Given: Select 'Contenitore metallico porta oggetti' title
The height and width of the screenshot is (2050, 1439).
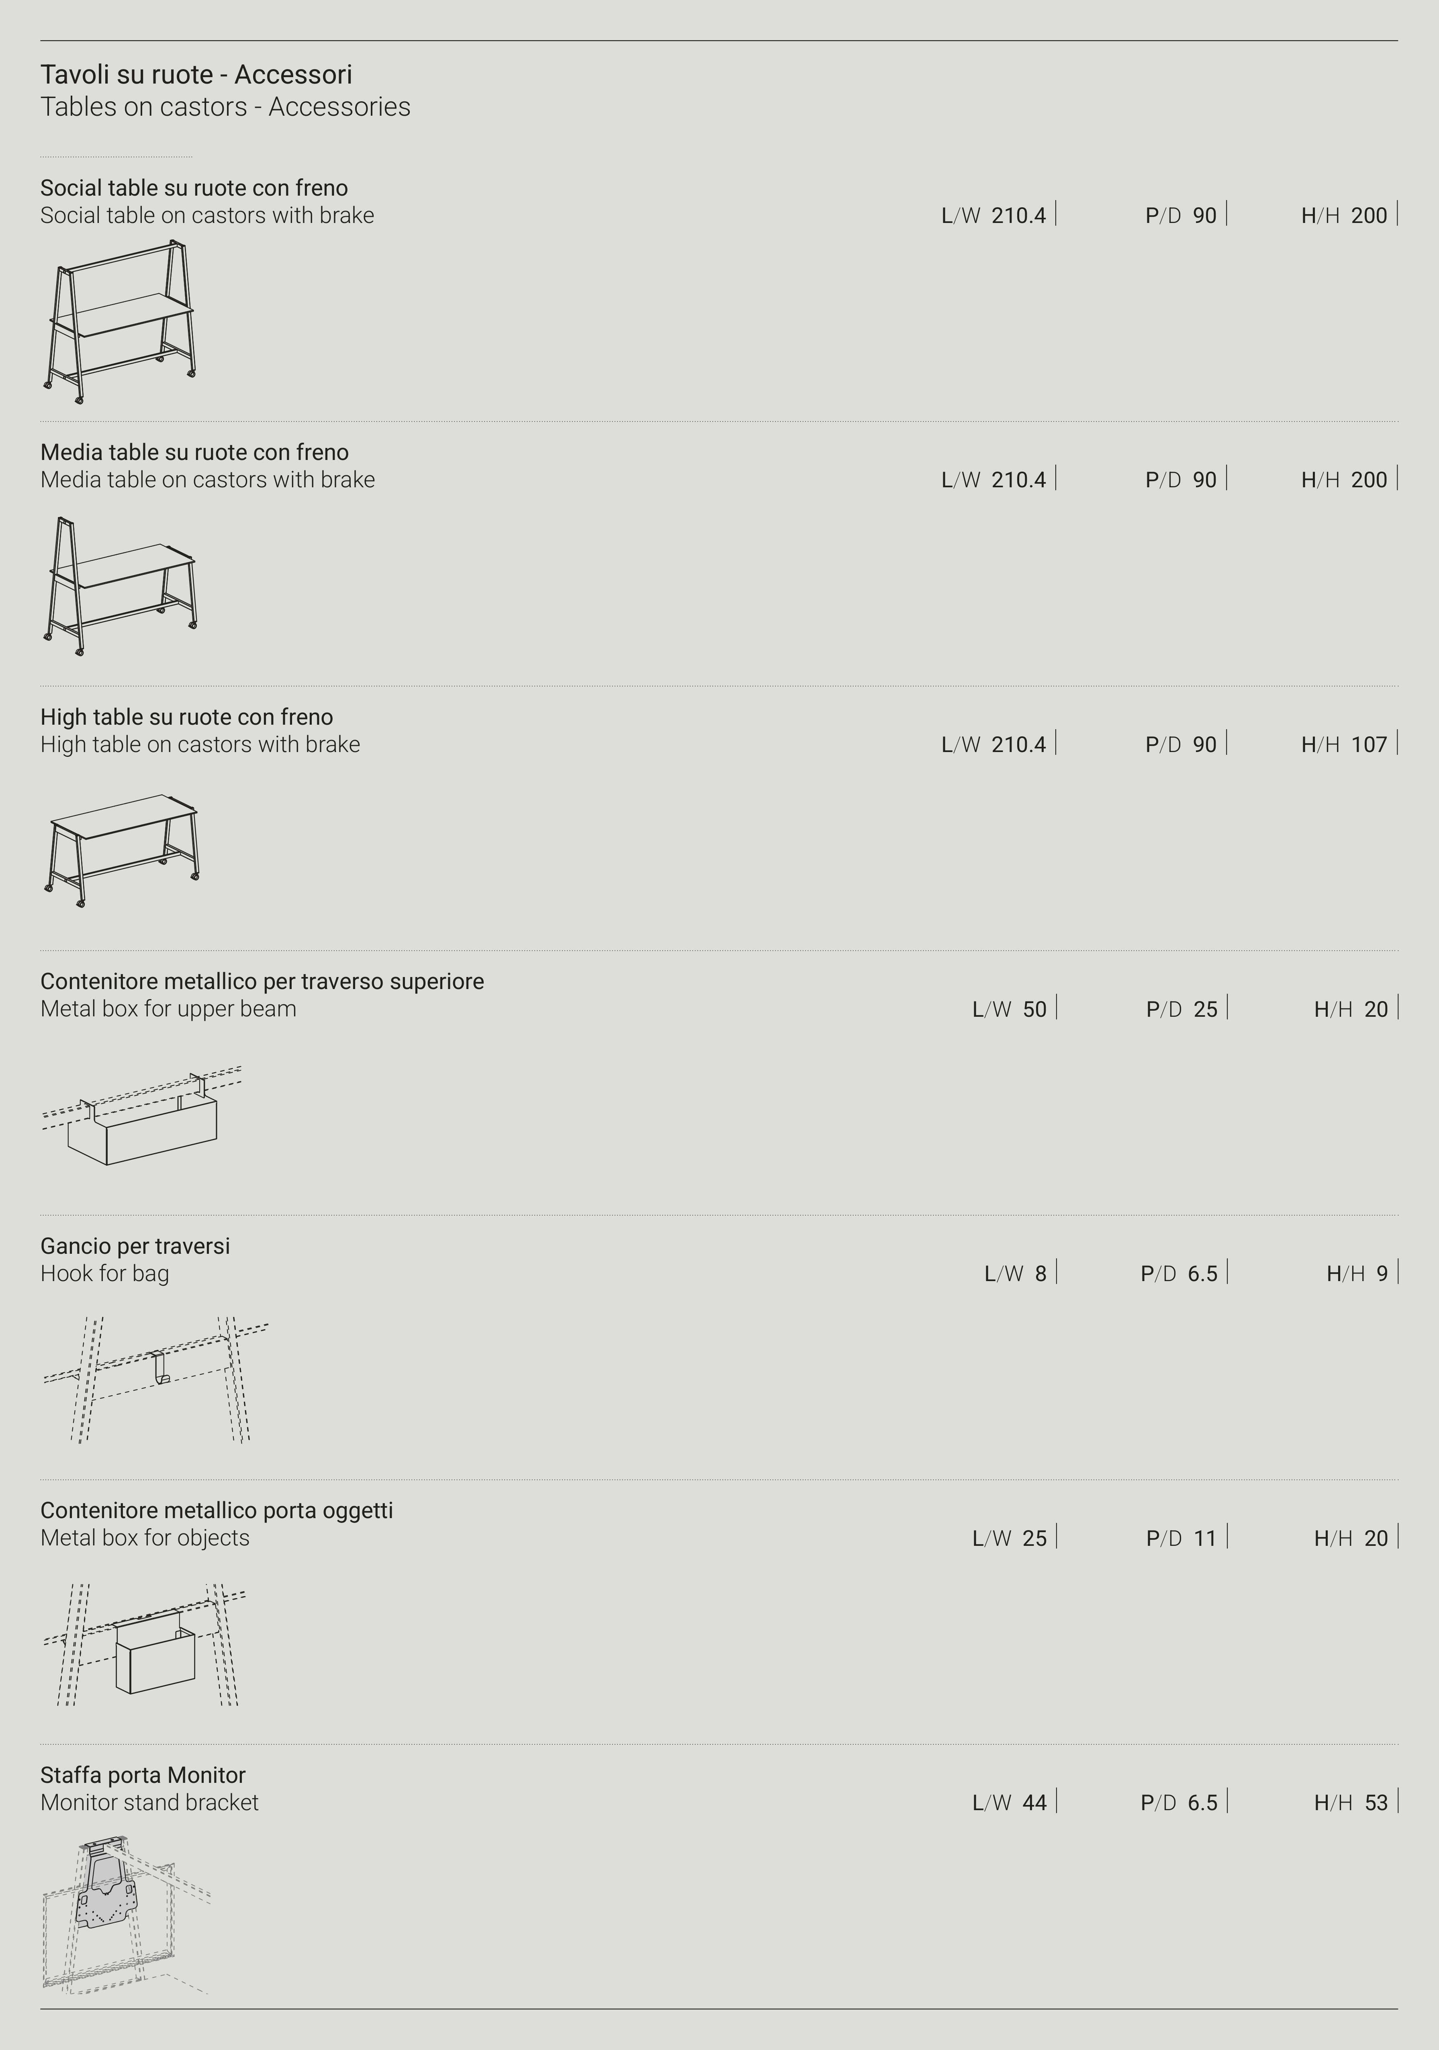Looking at the screenshot, I should [217, 1511].
